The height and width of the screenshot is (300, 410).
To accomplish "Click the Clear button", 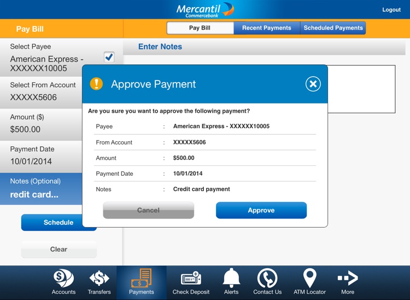I will [x=59, y=249].
